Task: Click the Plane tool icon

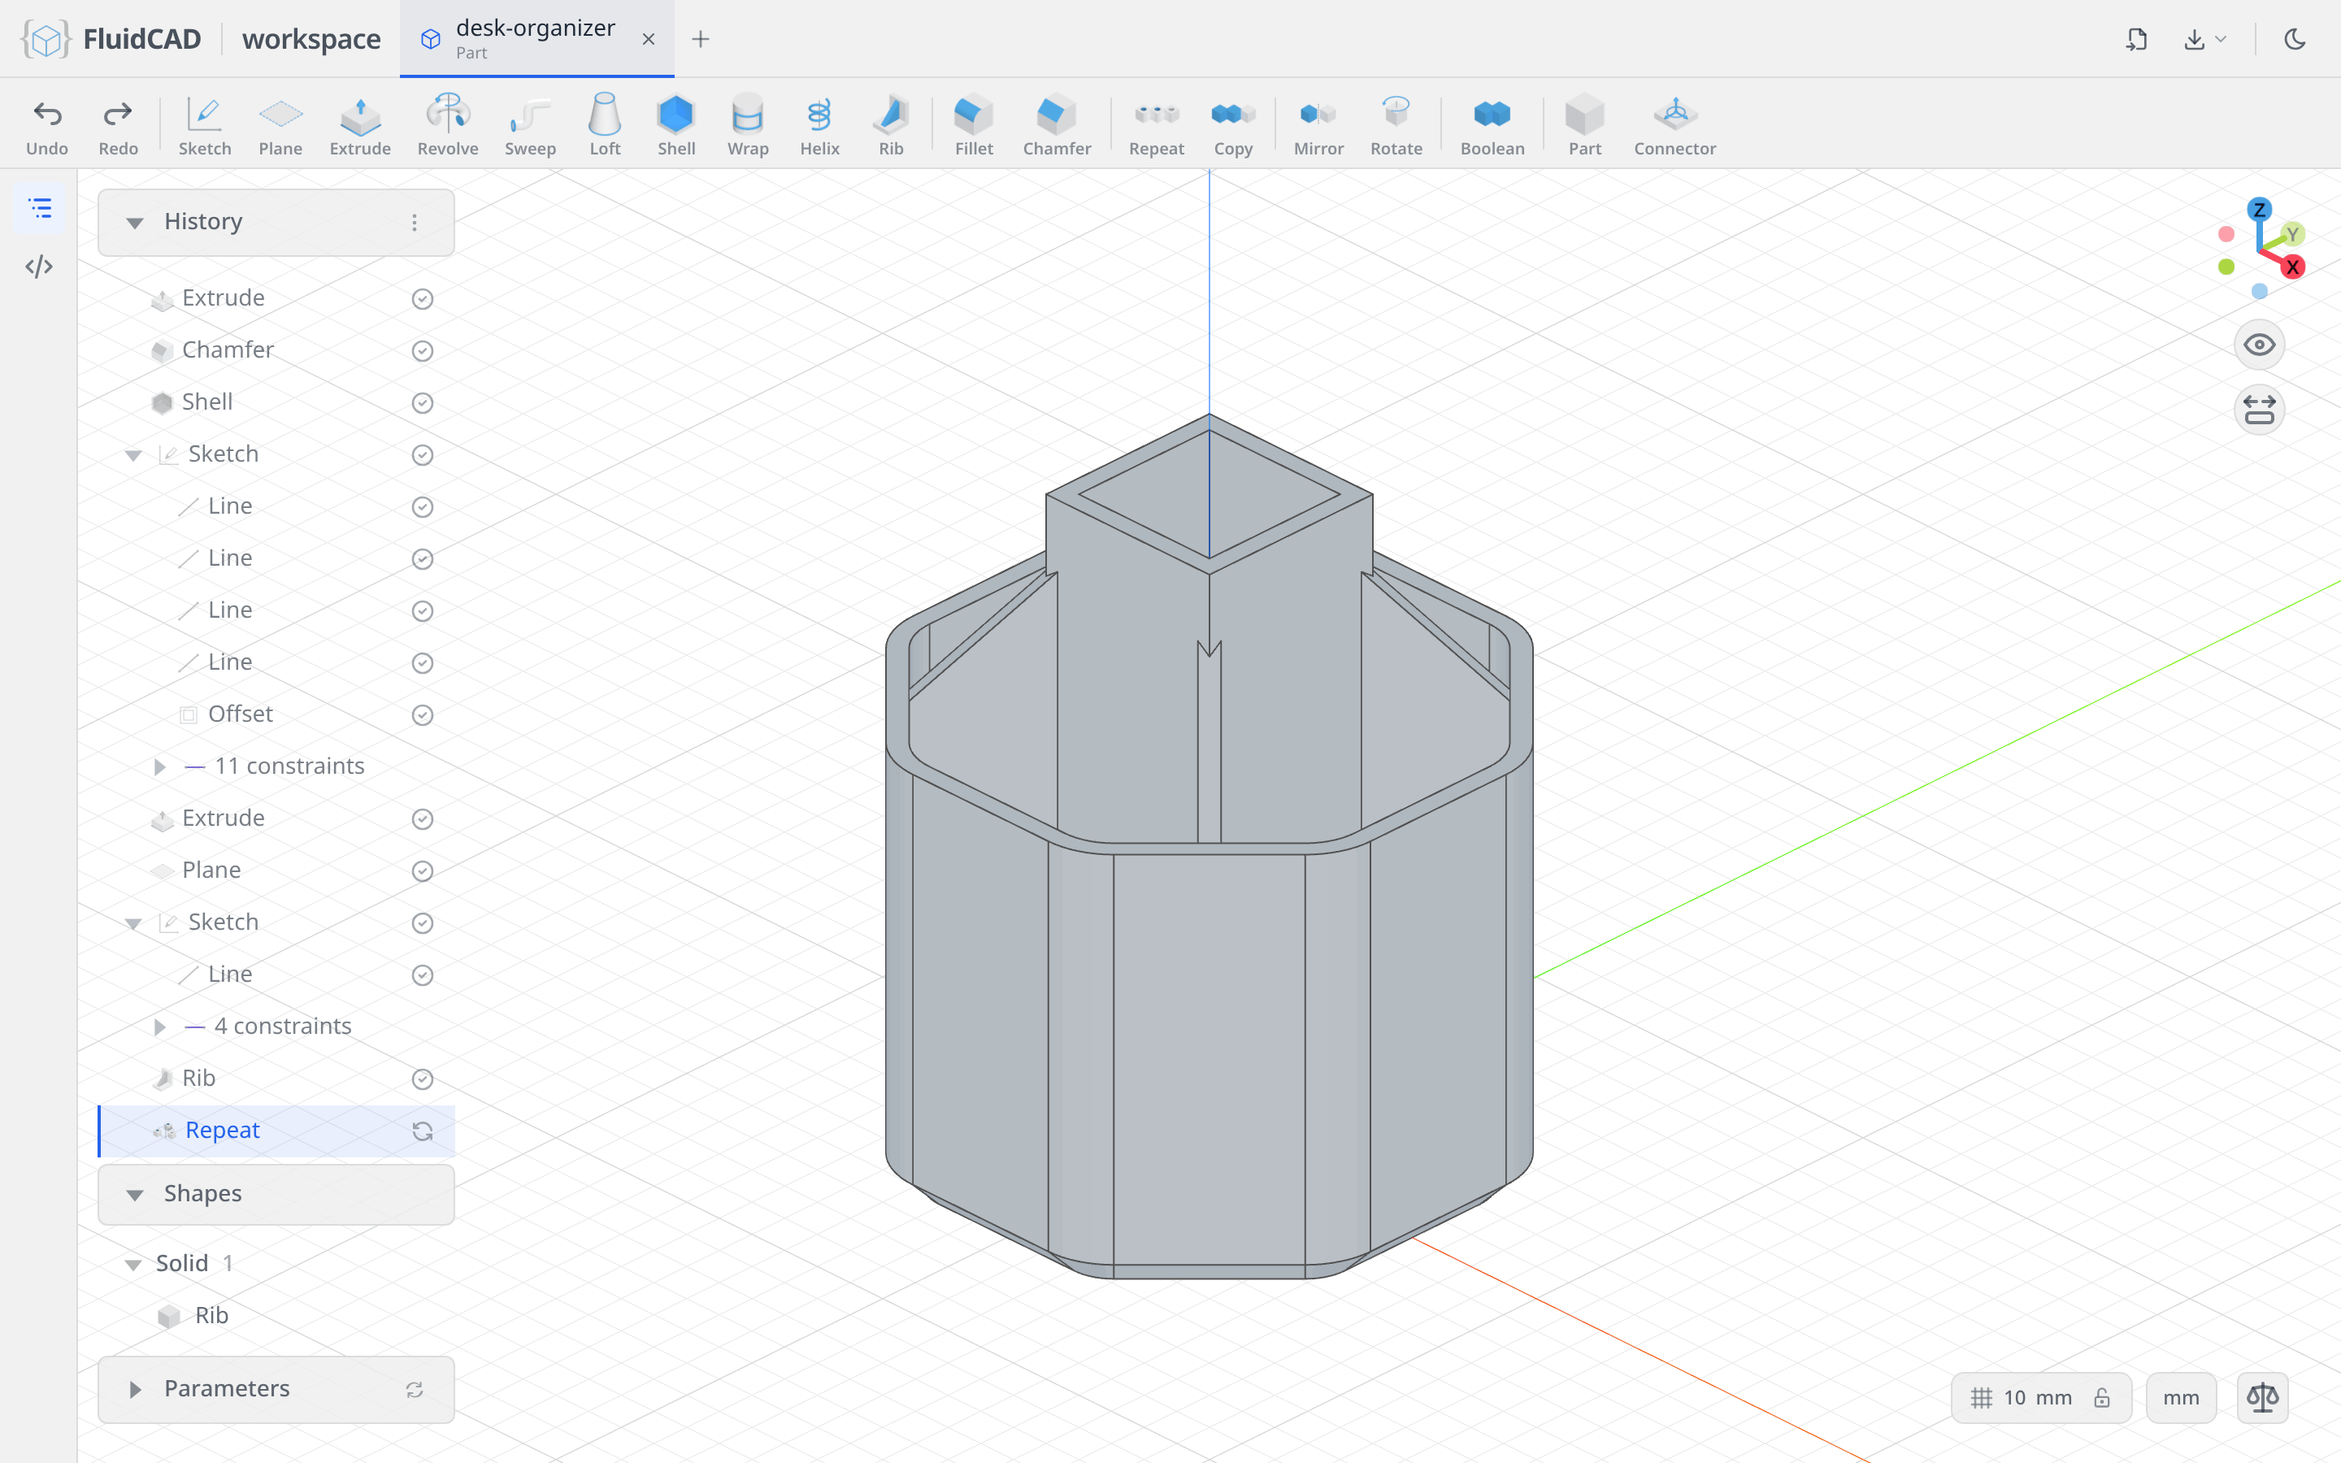Action: click(x=280, y=126)
